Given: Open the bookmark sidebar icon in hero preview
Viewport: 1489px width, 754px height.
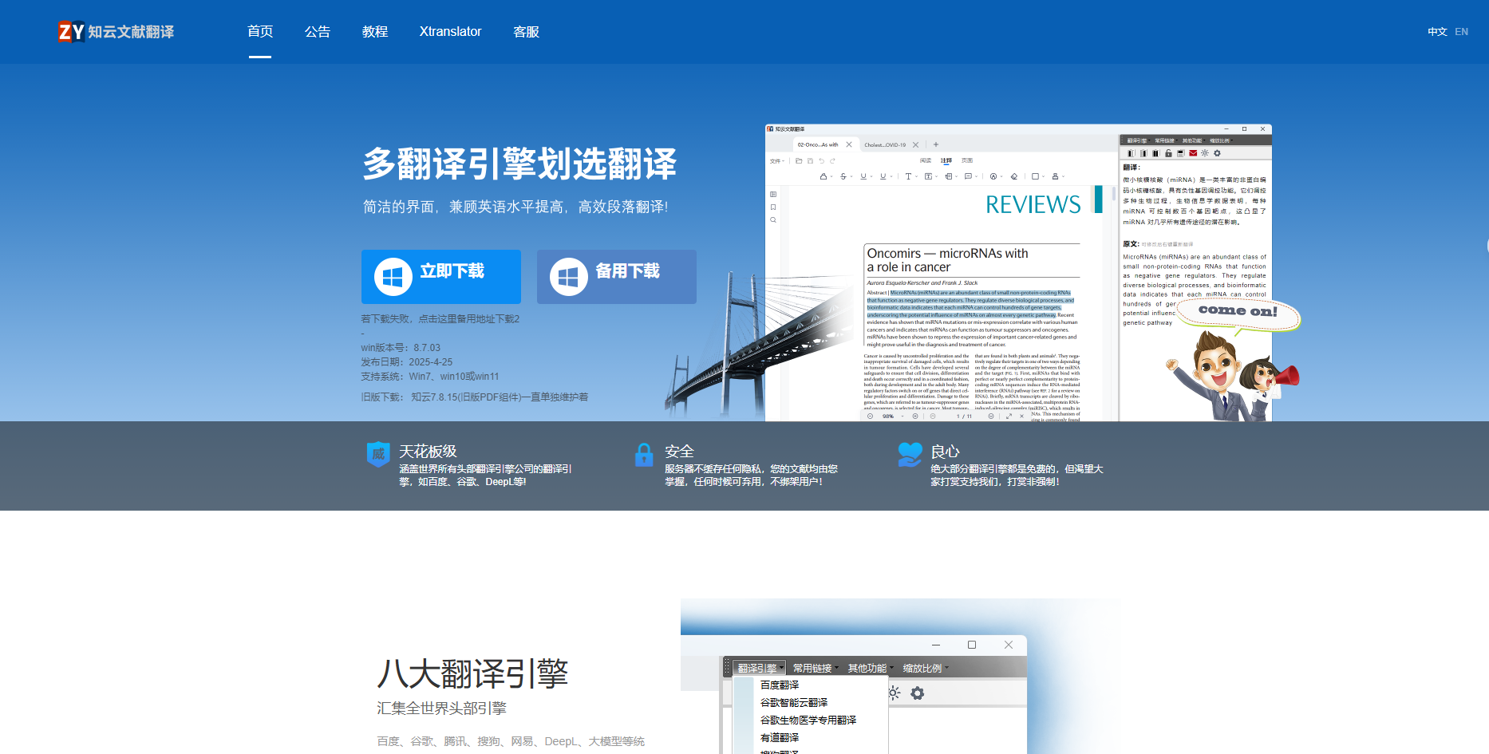Looking at the screenshot, I should click(773, 207).
